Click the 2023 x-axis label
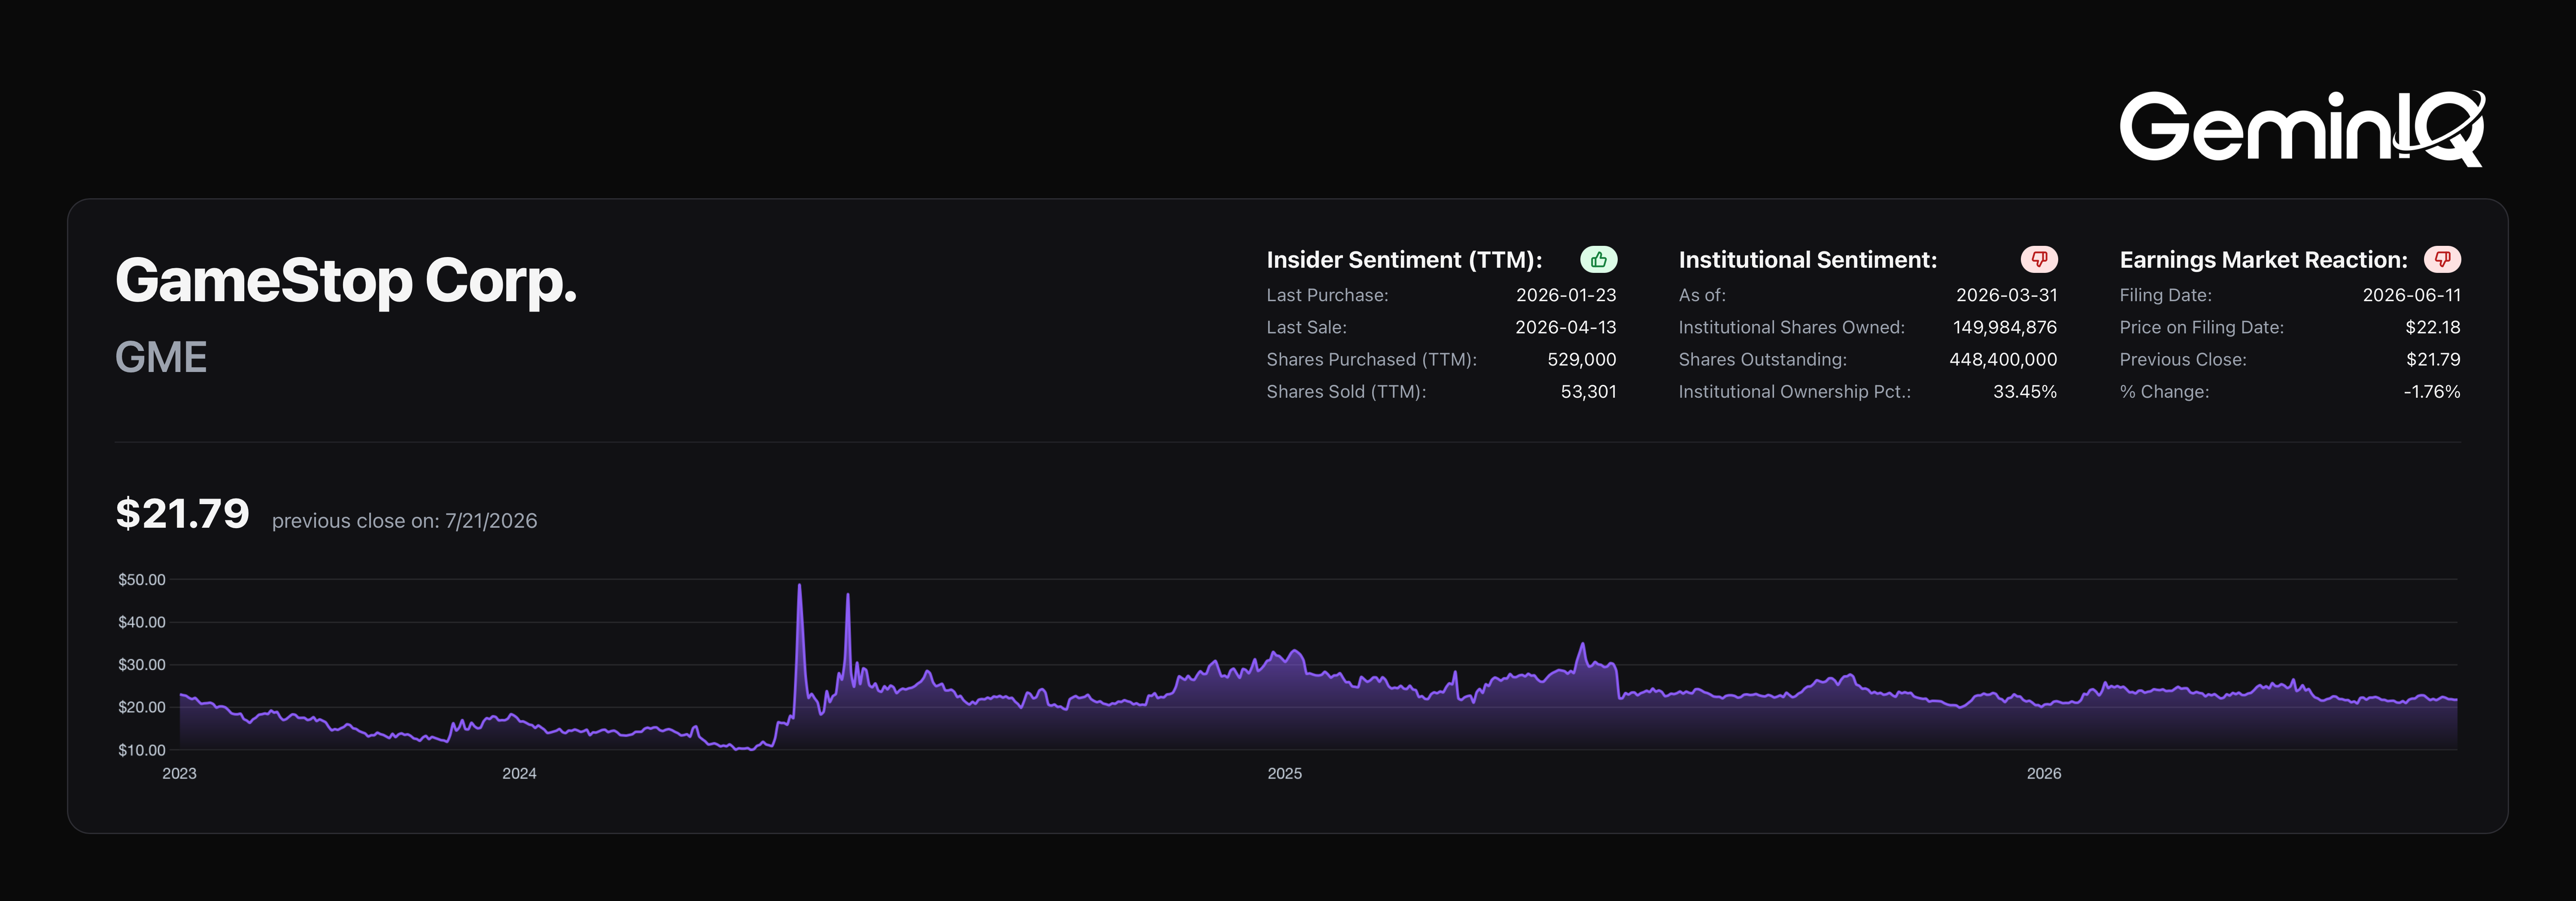2576x901 pixels. click(x=179, y=773)
